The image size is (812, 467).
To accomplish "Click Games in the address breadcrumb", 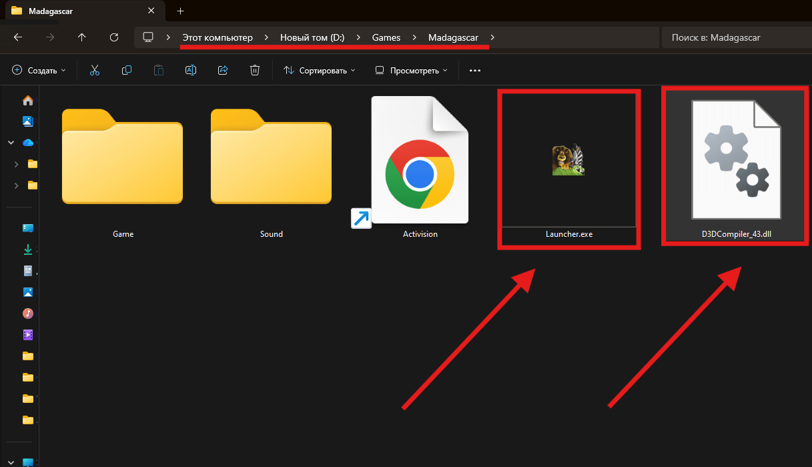I will 386,37.
